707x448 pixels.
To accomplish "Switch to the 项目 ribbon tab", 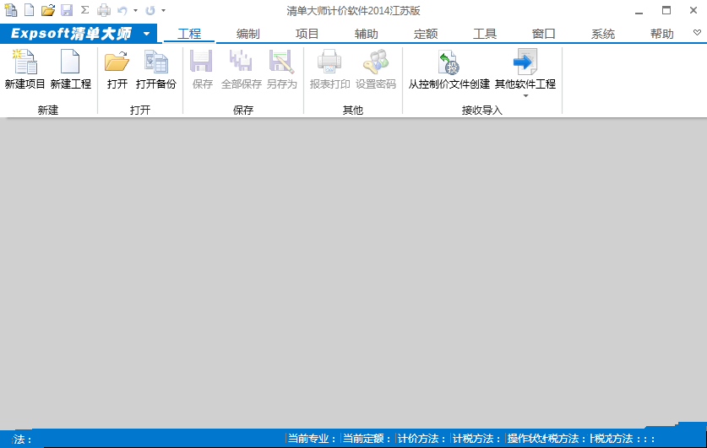I will click(307, 34).
